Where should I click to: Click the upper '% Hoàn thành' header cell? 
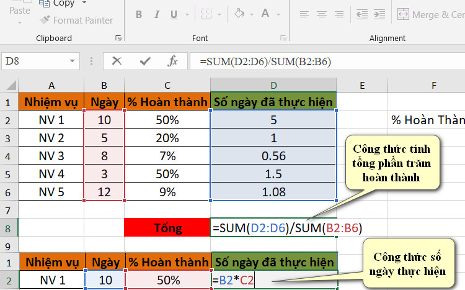point(167,102)
